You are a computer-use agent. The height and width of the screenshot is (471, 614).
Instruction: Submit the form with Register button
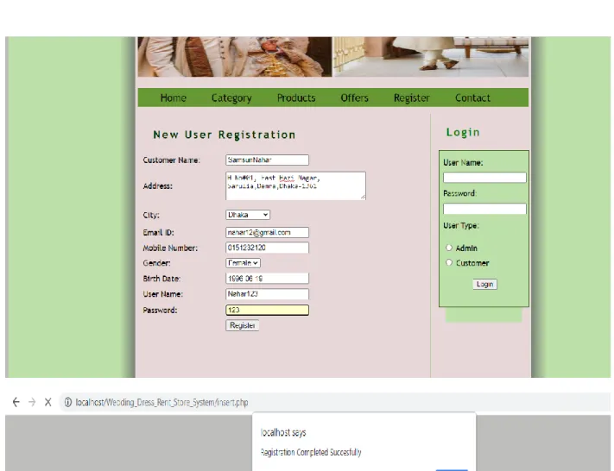click(x=243, y=325)
